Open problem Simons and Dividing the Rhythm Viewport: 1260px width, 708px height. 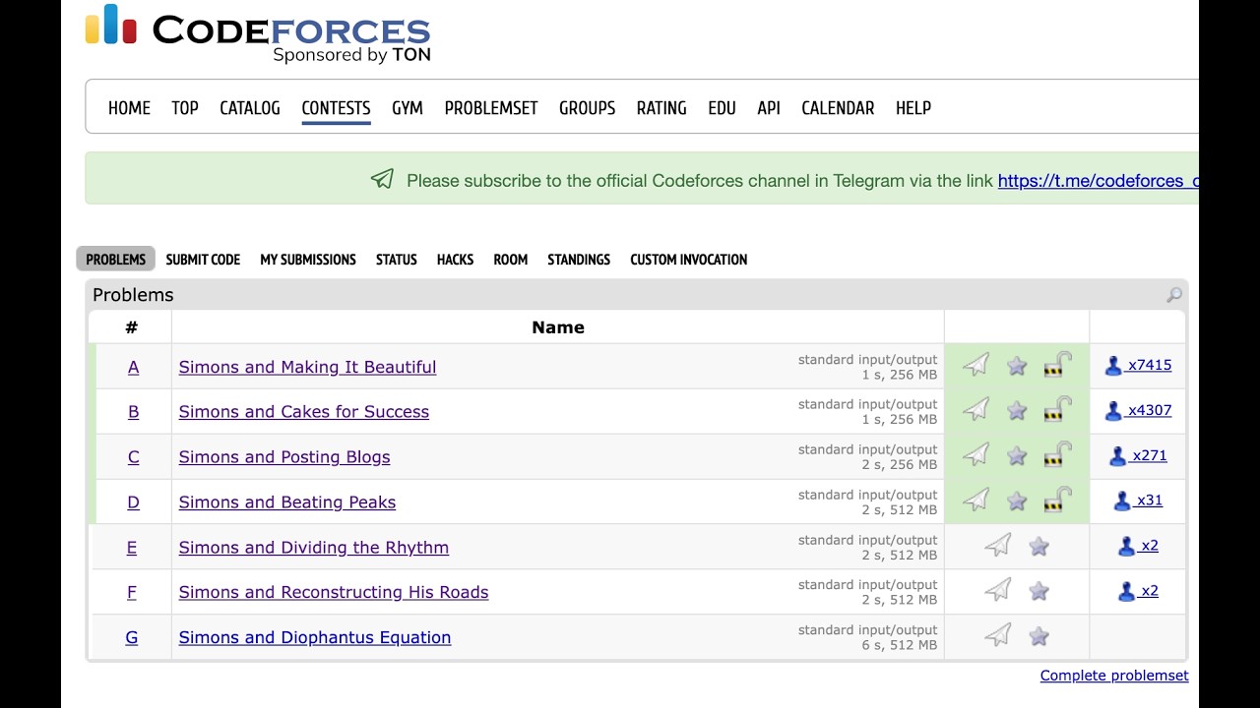tap(314, 548)
